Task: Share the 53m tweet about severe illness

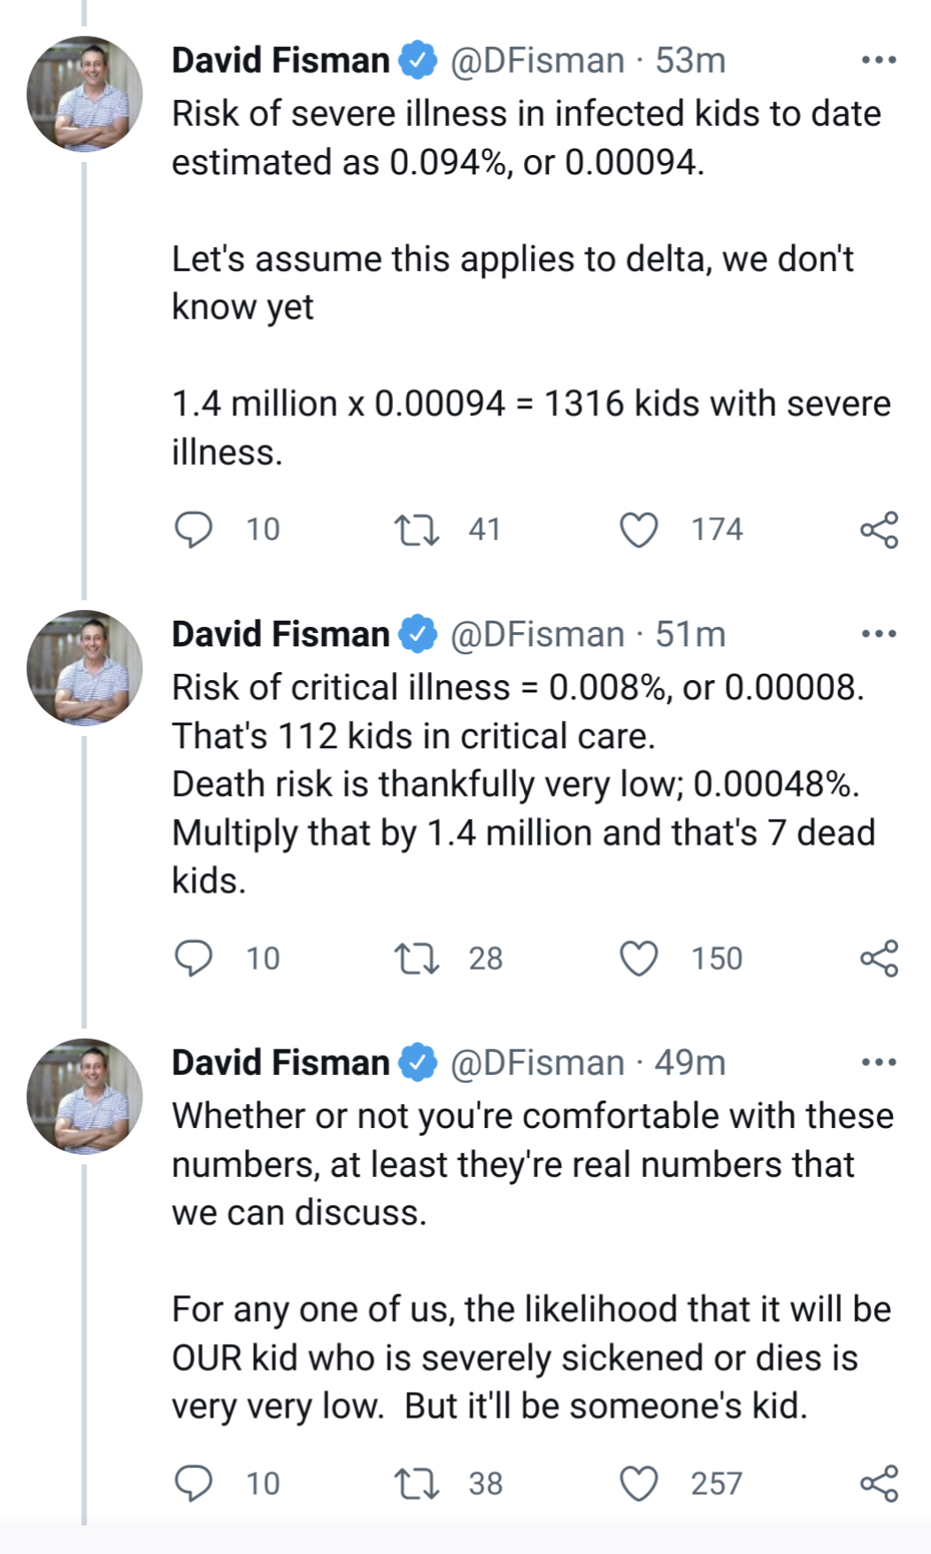Action: point(879,530)
